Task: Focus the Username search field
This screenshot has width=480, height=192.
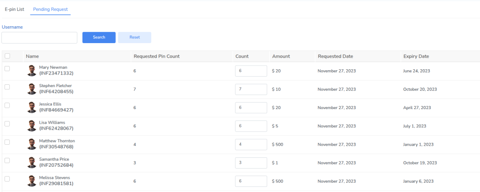Action: pos(39,38)
